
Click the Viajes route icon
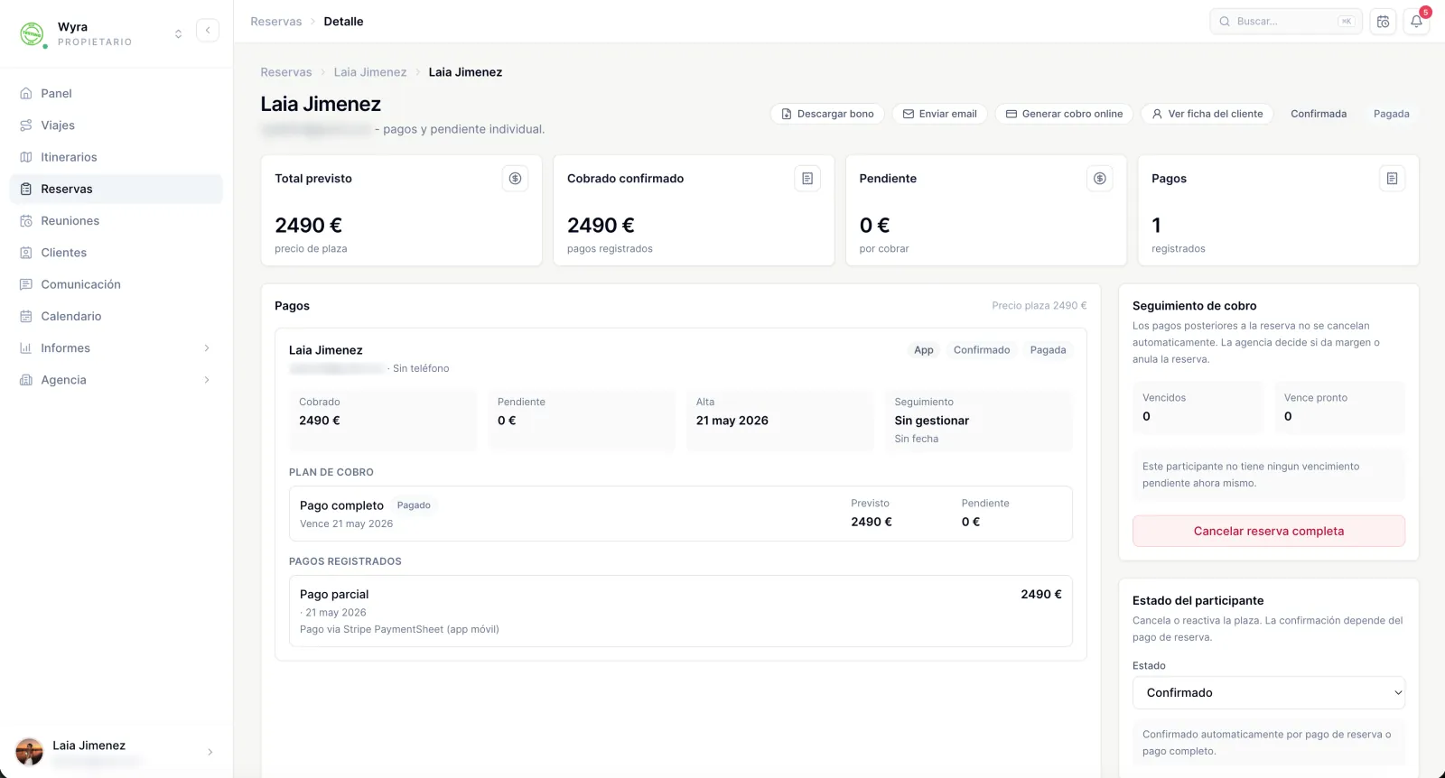26,125
